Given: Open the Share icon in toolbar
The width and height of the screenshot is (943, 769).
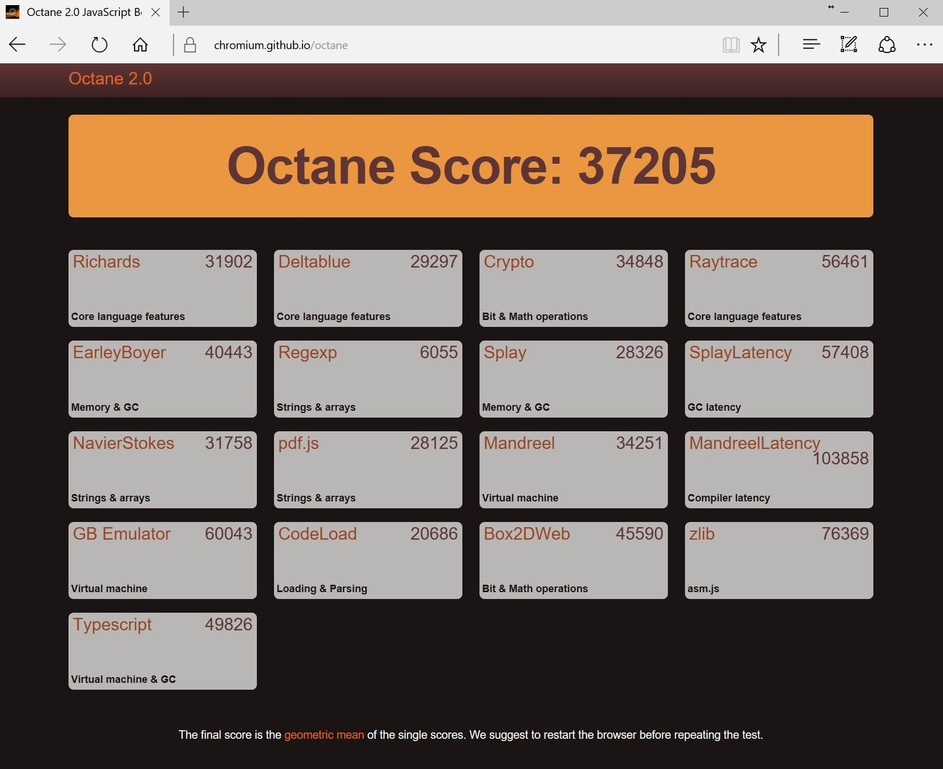Looking at the screenshot, I should [887, 45].
